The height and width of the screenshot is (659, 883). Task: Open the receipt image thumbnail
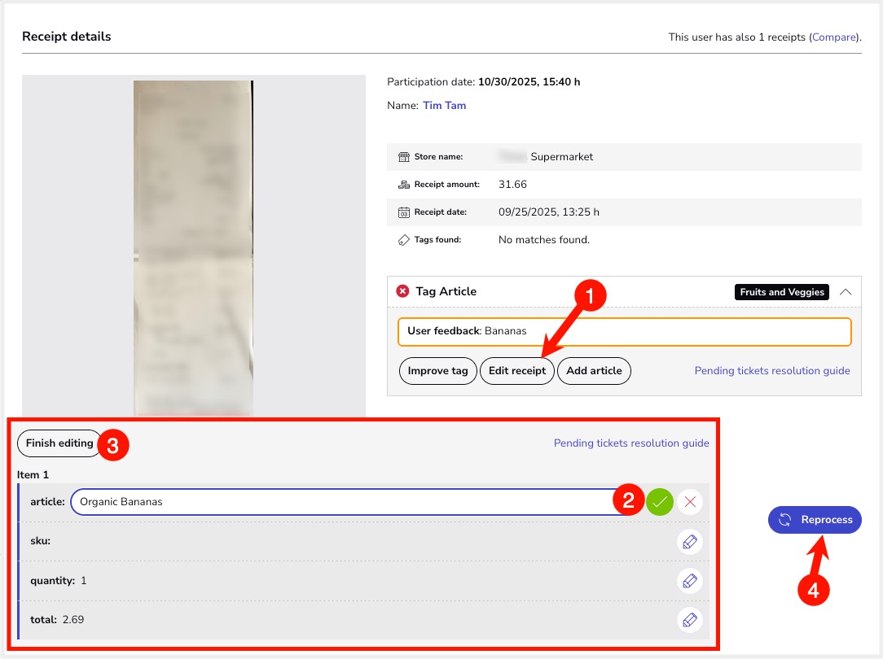193,244
